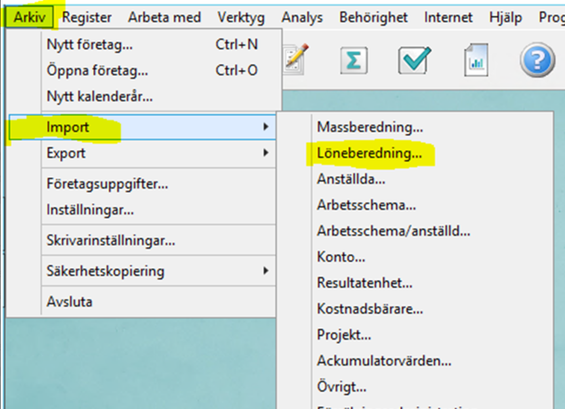565x409 pixels.
Task: Choose Avsluta to exit program
Action: coord(70,302)
